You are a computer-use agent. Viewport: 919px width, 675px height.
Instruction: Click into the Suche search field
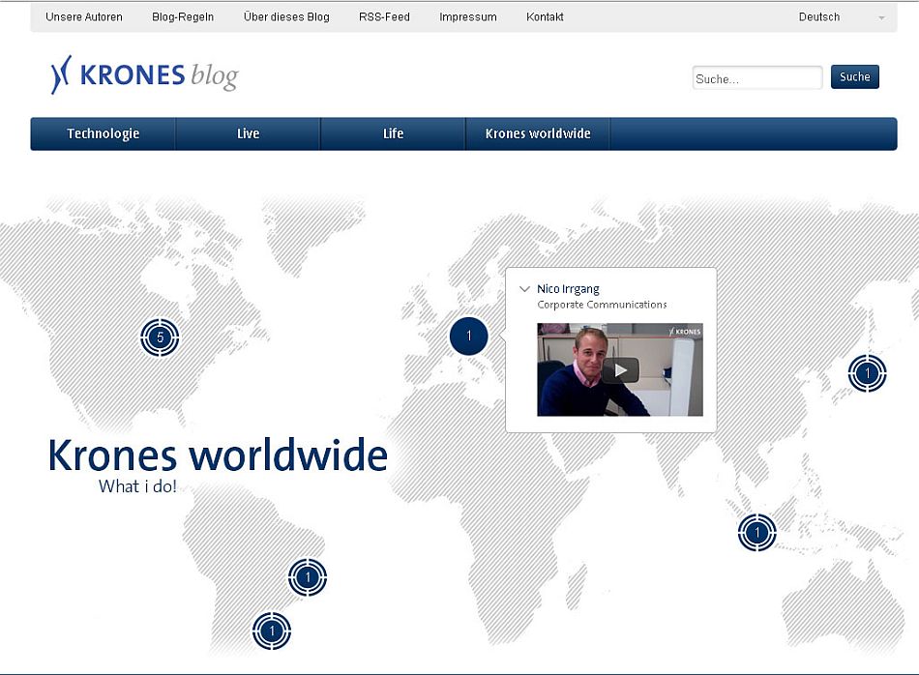click(x=756, y=78)
